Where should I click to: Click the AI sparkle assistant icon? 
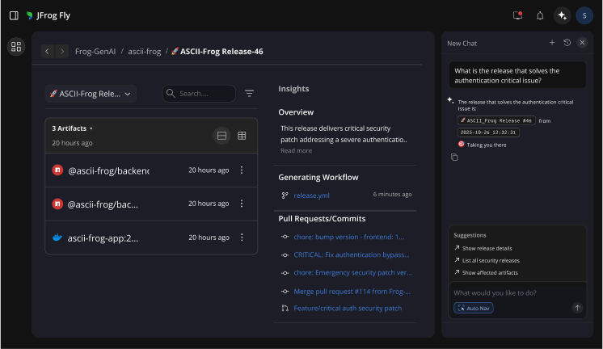pos(562,15)
